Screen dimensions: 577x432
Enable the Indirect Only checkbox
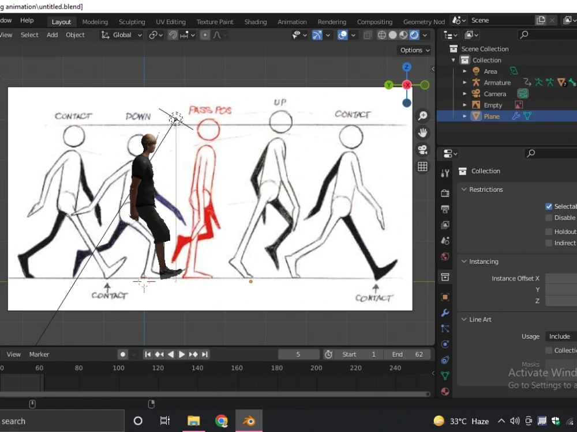tap(549, 243)
